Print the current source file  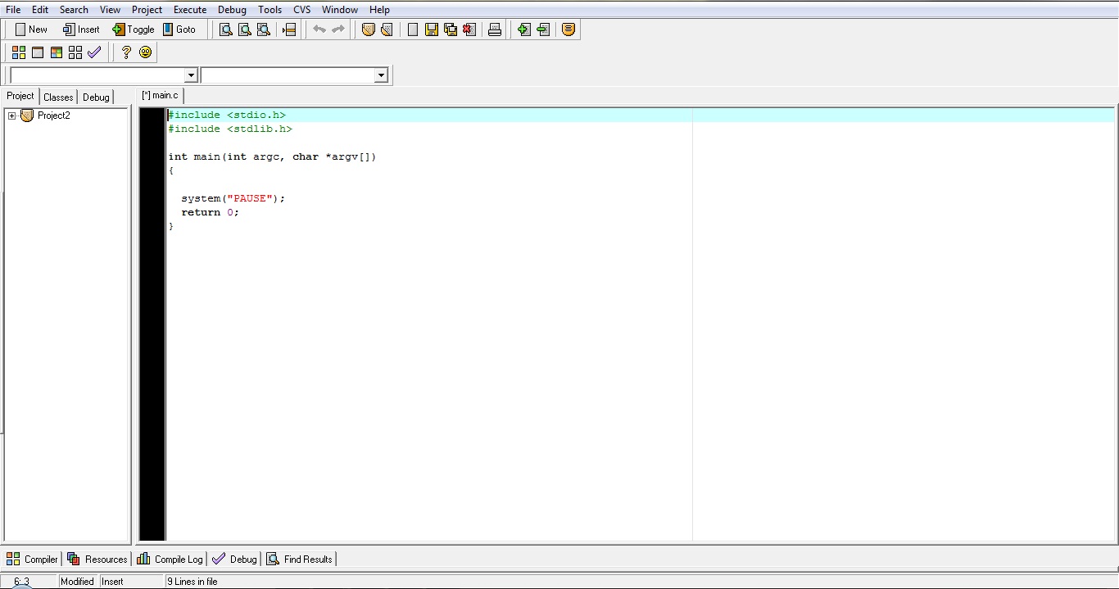(494, 29)
